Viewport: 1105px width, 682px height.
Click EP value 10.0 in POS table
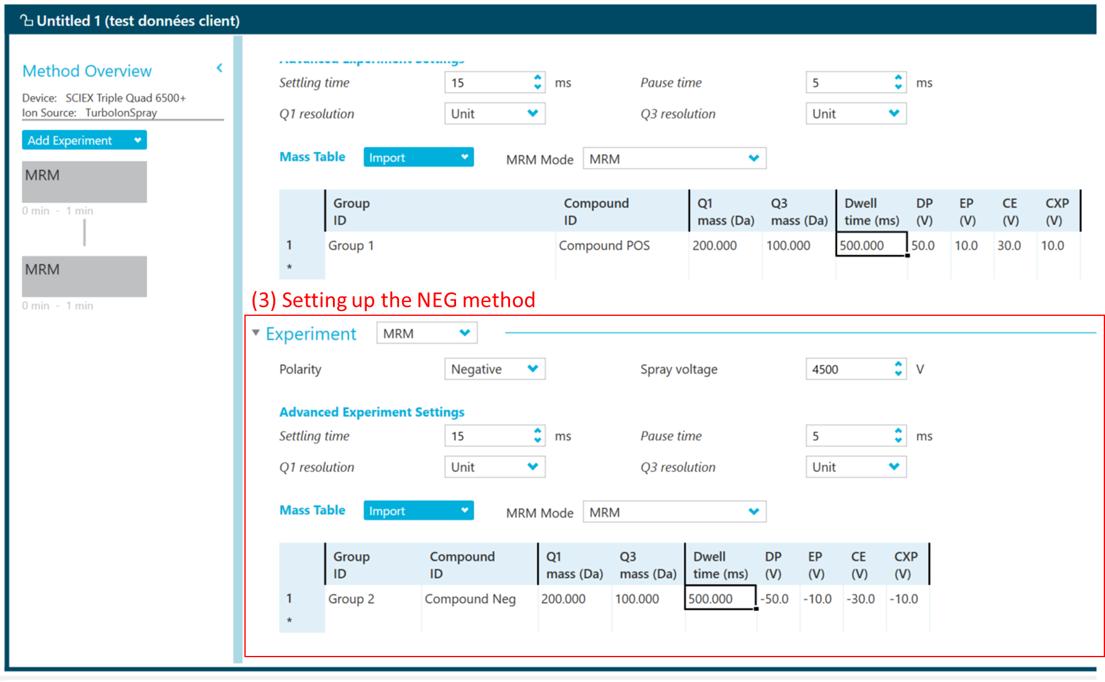click(972, 246)
